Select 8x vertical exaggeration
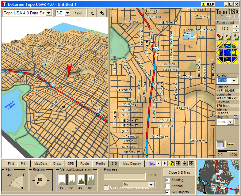 pyautogui.click(x=91, y=179)
